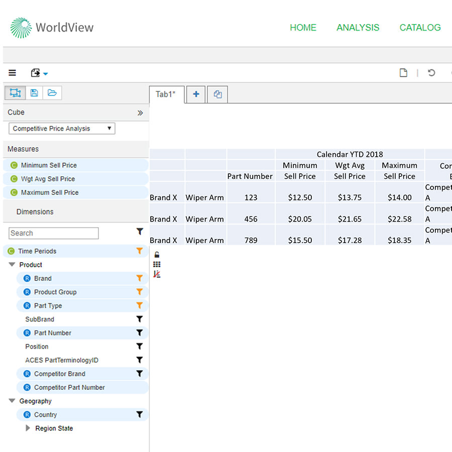Toggle the filter on the Brand dimension
Screen dimensions: 452x452
pos(140,278)
